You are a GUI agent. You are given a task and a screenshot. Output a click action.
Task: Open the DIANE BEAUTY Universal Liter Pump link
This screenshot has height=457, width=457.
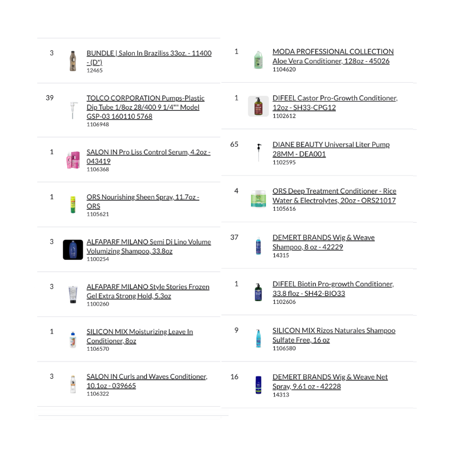pos(331,149)
